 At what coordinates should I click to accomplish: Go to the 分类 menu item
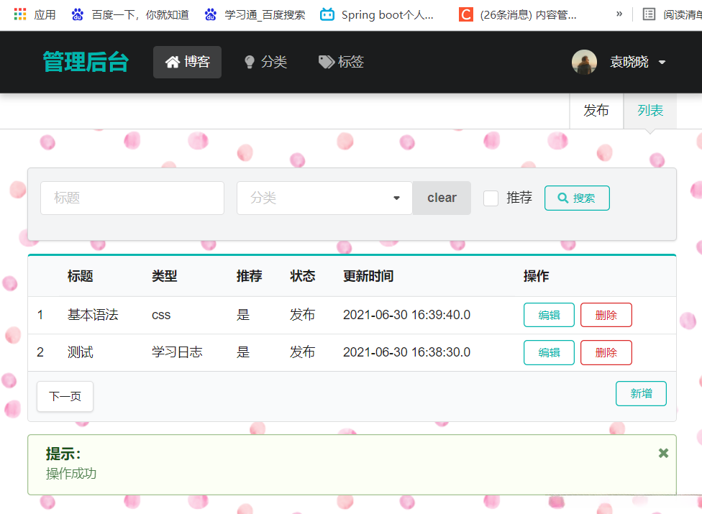click(265, 62)
